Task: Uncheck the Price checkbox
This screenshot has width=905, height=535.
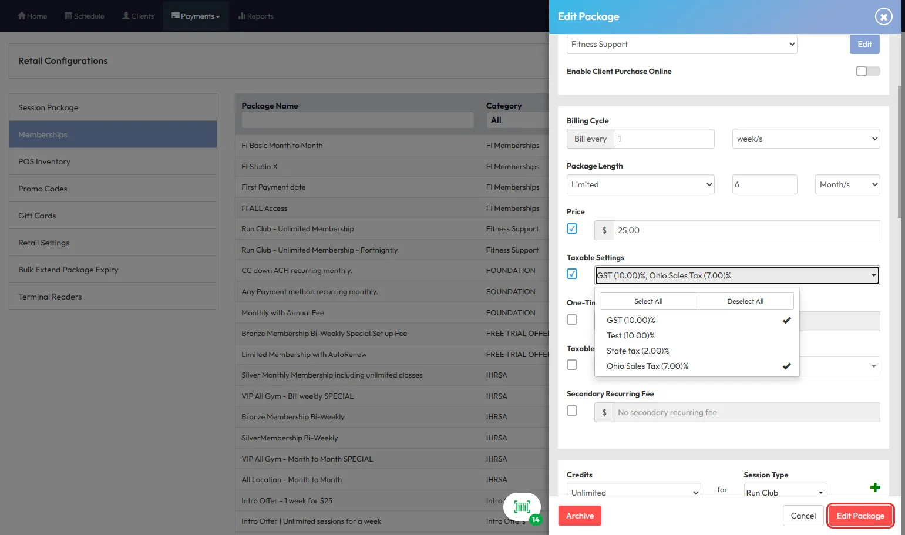Action: pos(572,228)
